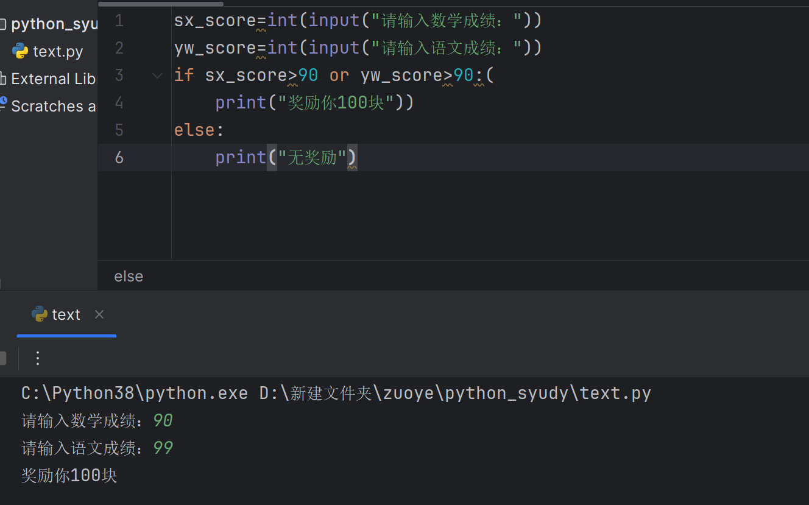The image size is (809, 505).
Task: Click the Python file icon beside text.py
Action: pos(20,51)
